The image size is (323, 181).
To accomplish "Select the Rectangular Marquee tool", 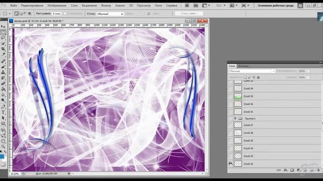I will click(x=3, y=32).
